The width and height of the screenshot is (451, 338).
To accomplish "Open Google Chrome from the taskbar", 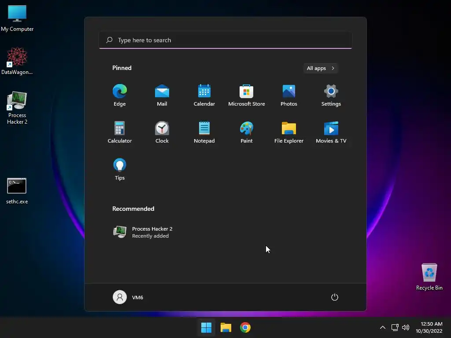I will coord(245,327).
